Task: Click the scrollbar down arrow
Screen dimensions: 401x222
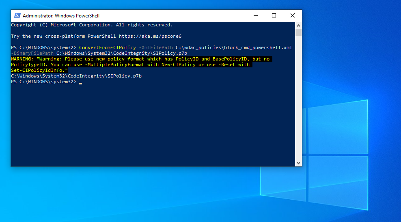Action: point(298,163)
